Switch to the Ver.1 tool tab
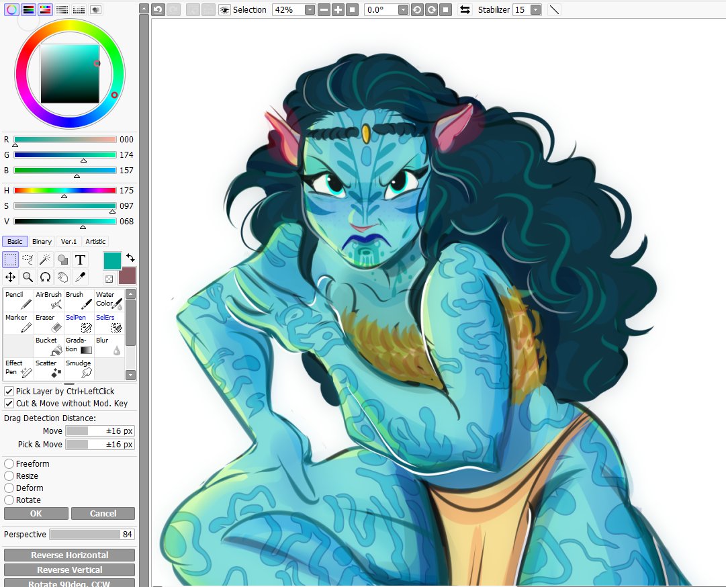 coord(69,242)
